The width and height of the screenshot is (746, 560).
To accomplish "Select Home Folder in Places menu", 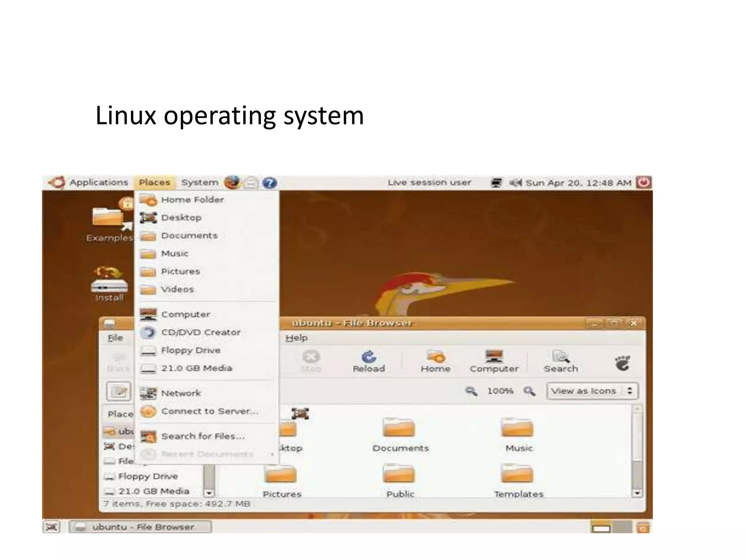I will coord(207,200).
